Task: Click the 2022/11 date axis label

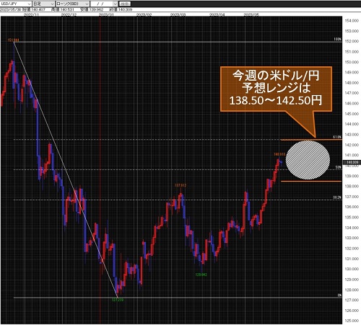Action: tap(32, 14)
